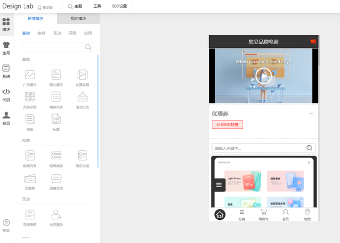Select the 电商 category tab

[x=41, y=33]
